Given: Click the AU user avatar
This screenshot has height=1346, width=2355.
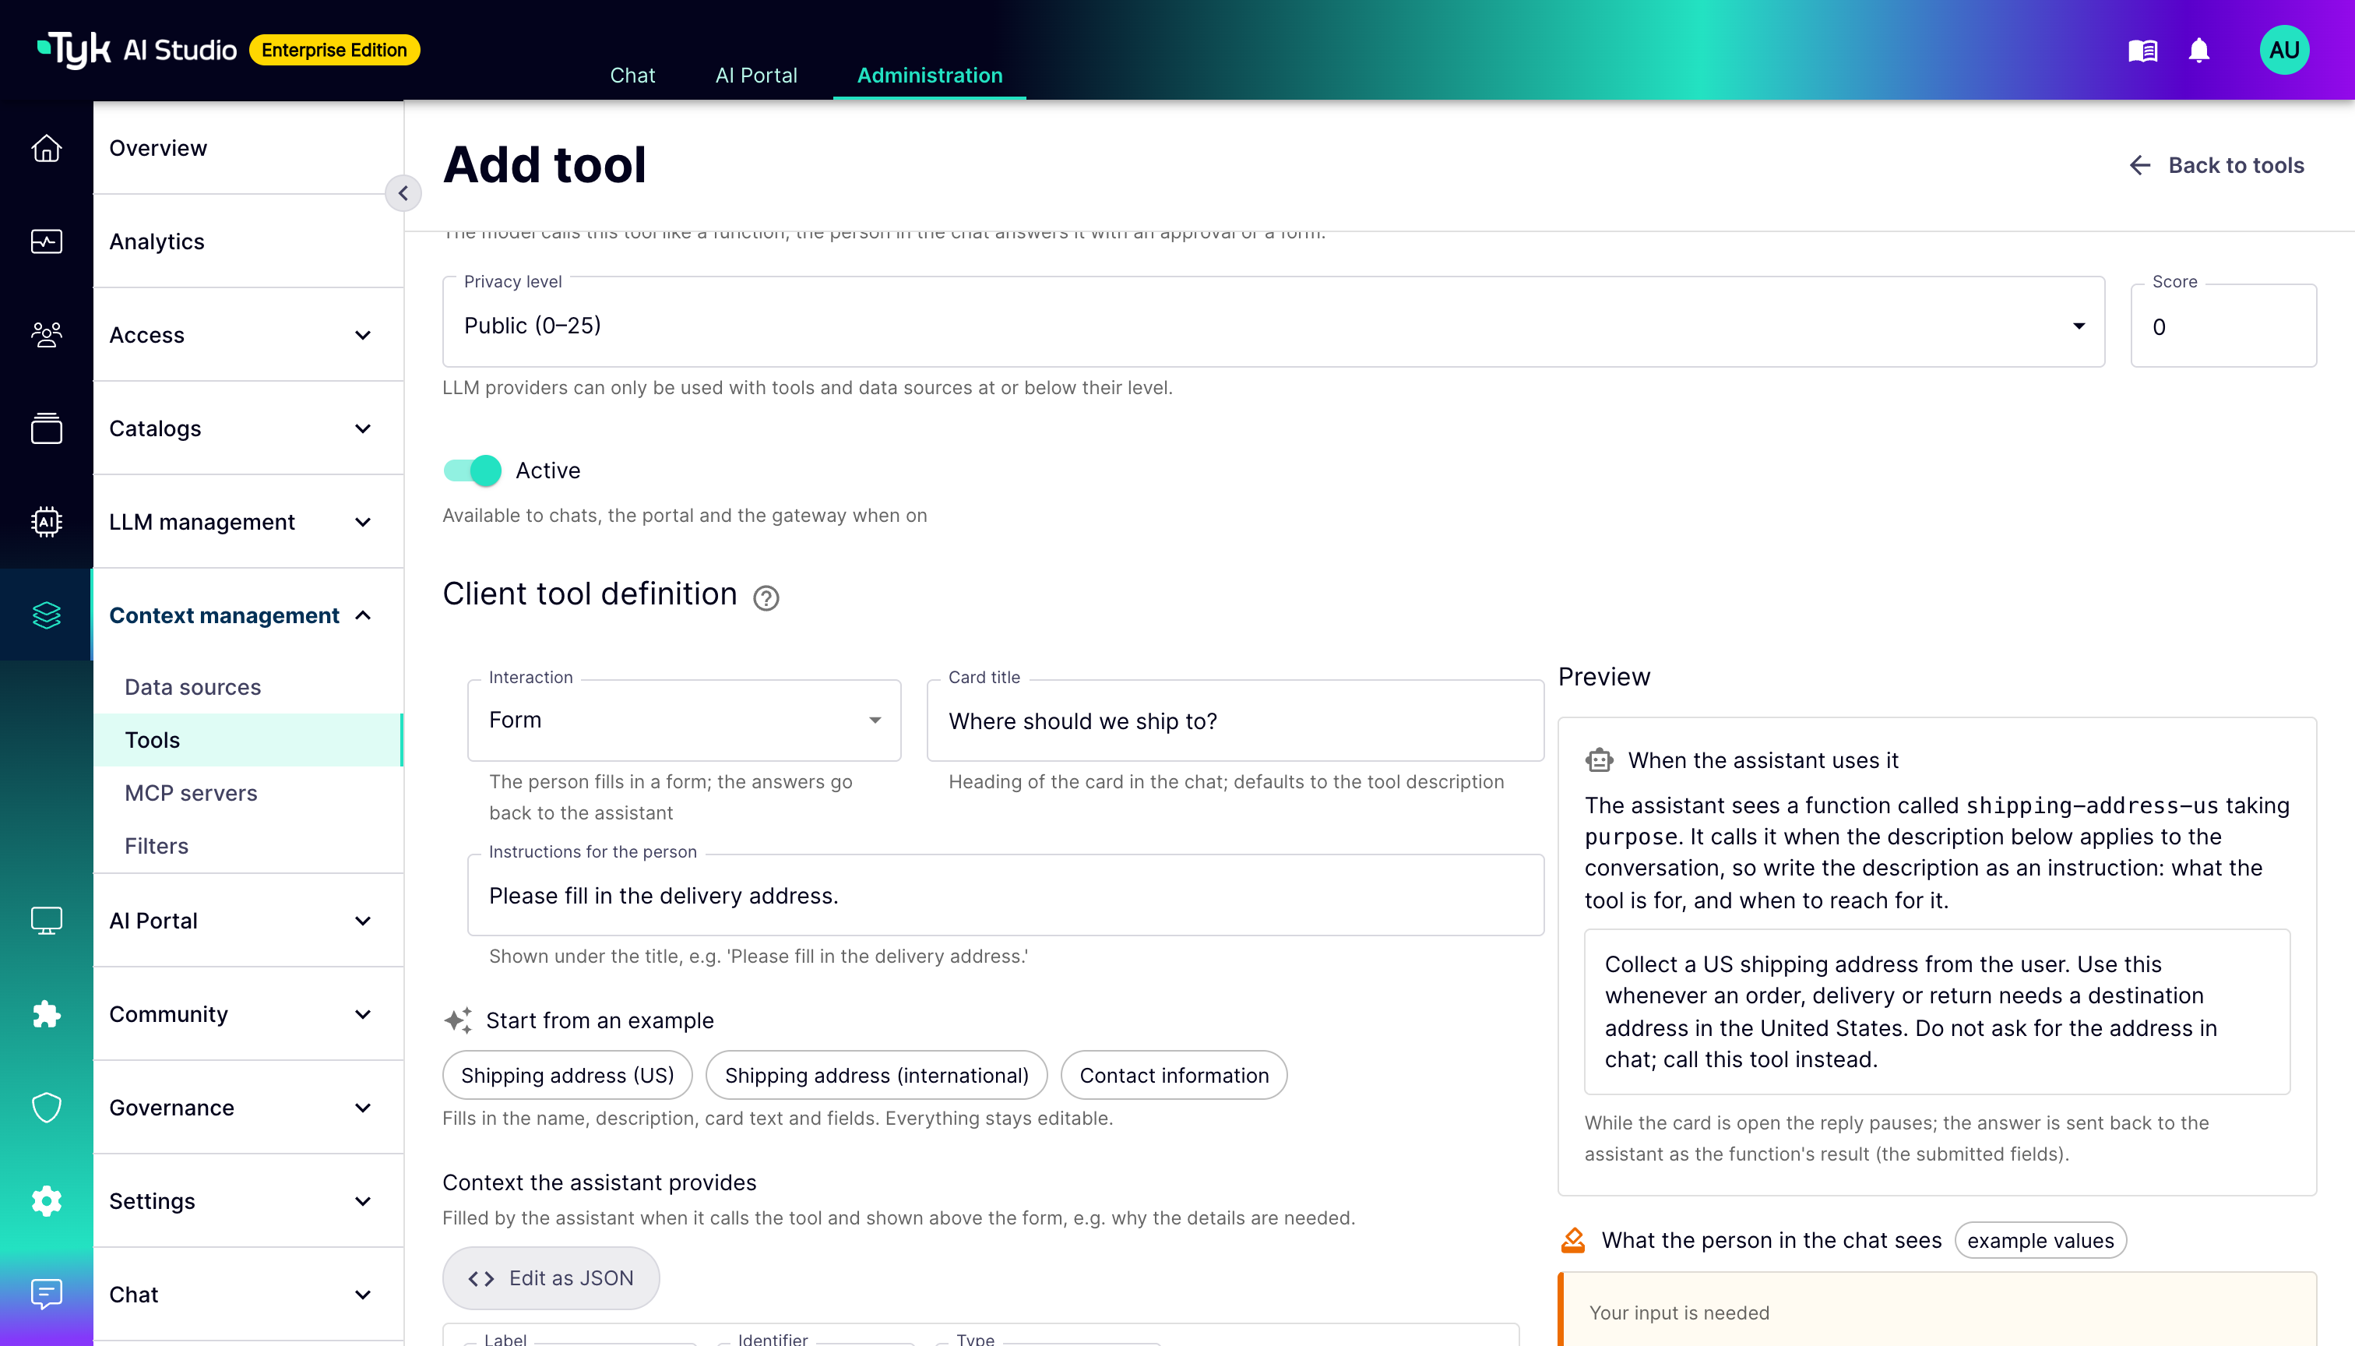Looking at the screenshot, I should (2284, 50).
